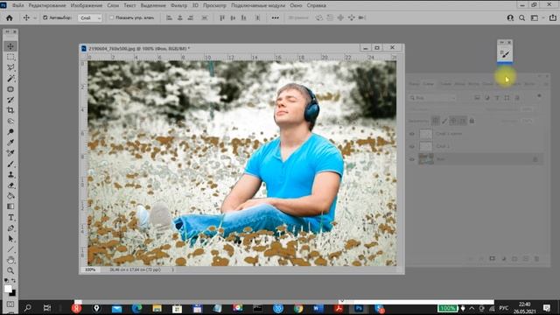
Task: Toggle Quick Mask mode icon
Action: click(x=10, y=304)
